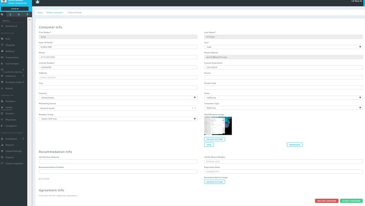The width and height of the screenshot is (365, 206).
Task: Open Vendors in the sidebar
Action: [x=10, y=113]
